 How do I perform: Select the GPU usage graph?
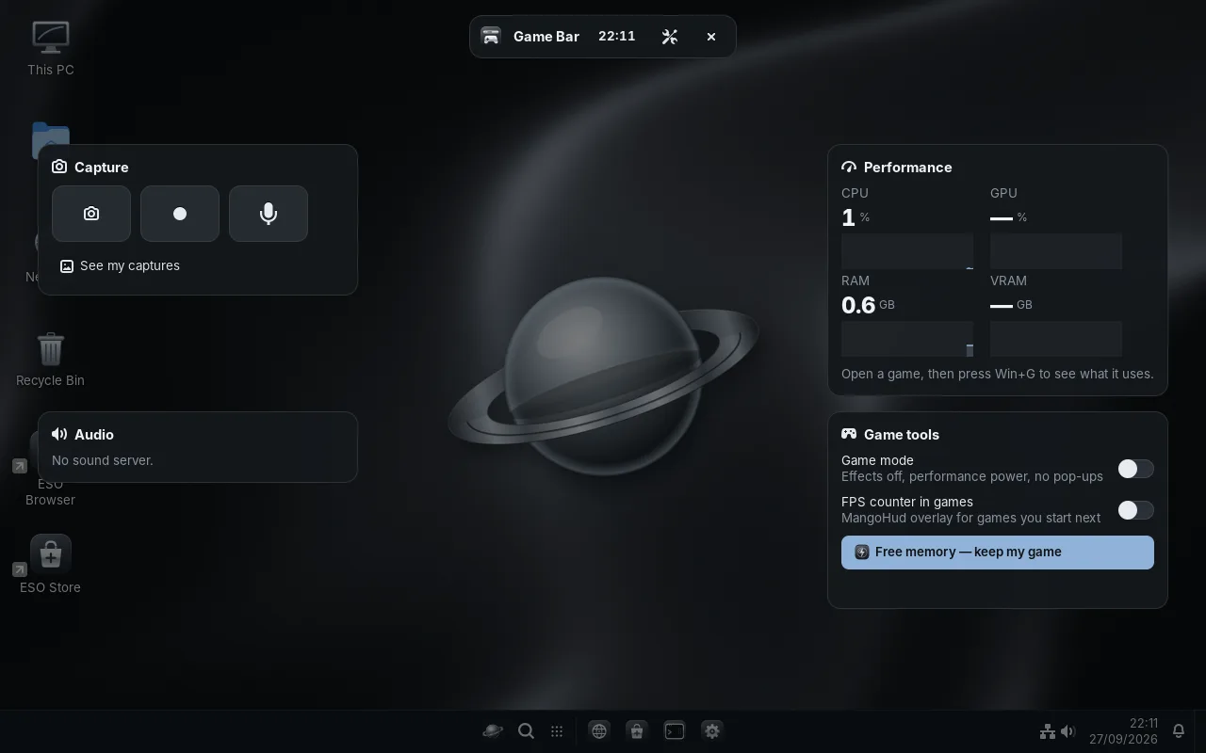pyautogui.click(x=1056, y=251)
